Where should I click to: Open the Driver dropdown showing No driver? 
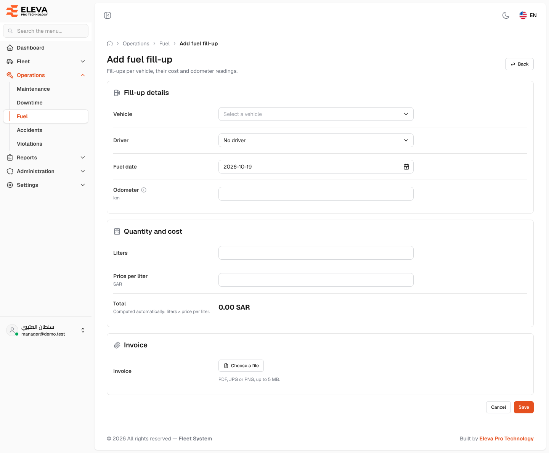click(316, 140)
